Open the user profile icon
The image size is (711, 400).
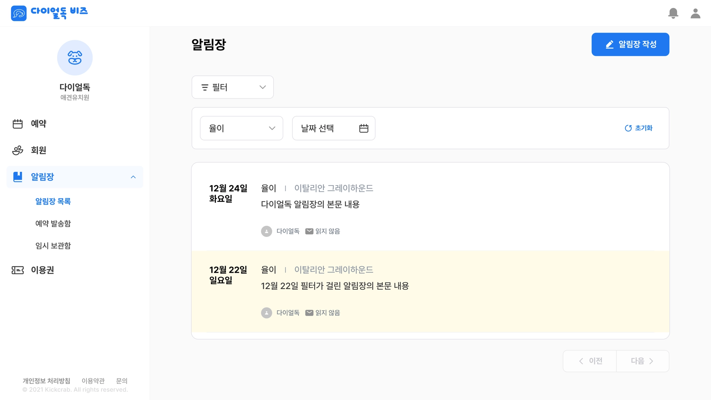pos(695,13)
